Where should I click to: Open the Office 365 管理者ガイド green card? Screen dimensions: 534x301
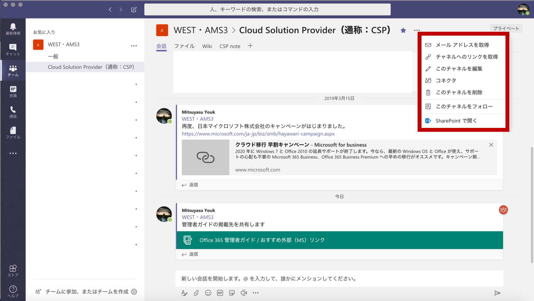pos(340,240)
